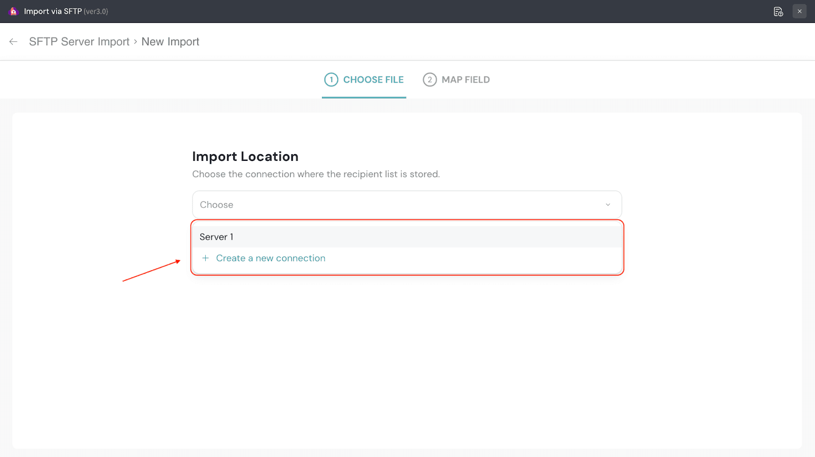
Task: Click the breadcrumb chevron separator
Action: (135, 42)
